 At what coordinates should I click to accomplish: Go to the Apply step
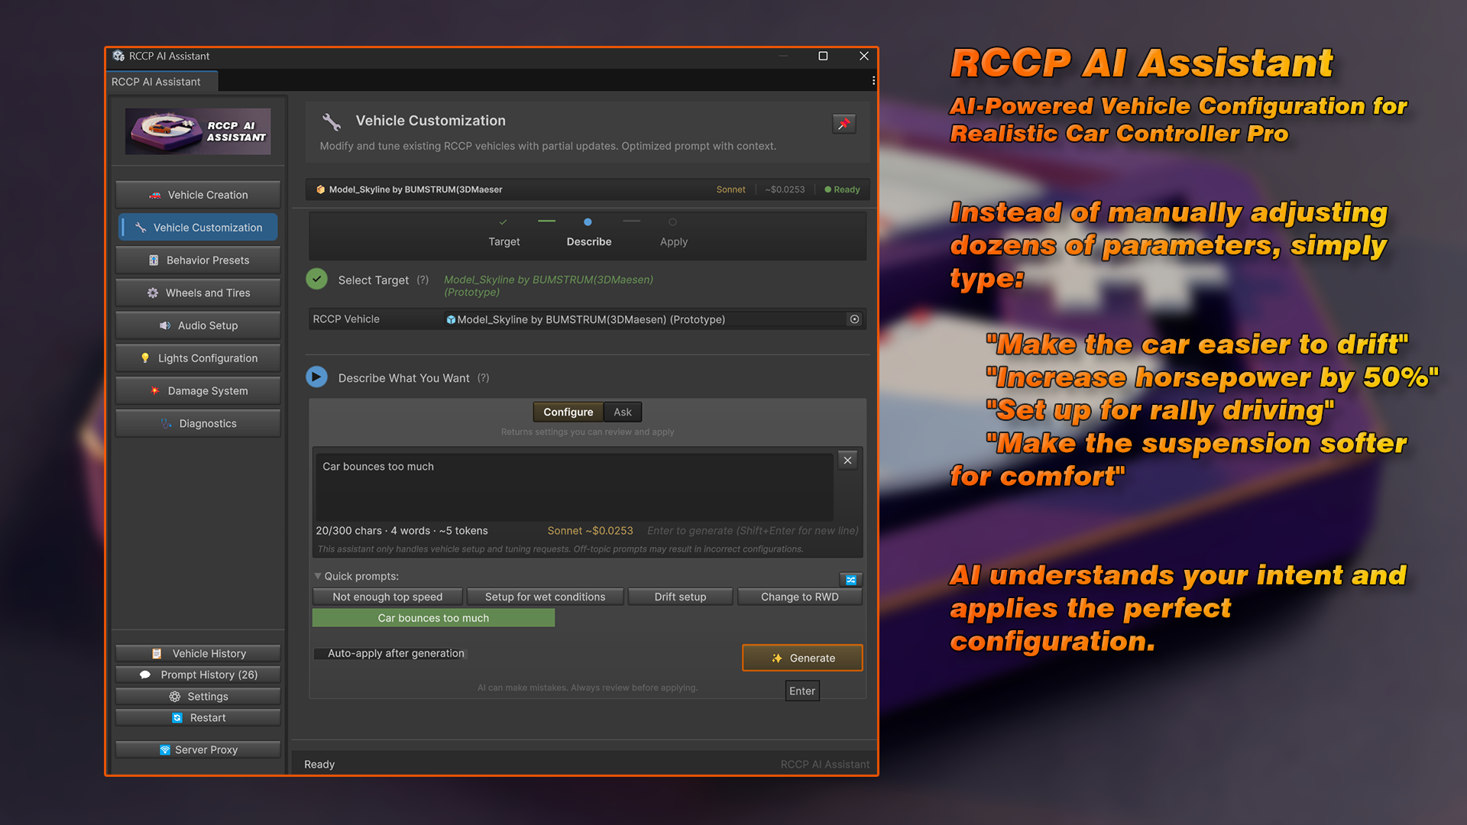coord(673,234)
